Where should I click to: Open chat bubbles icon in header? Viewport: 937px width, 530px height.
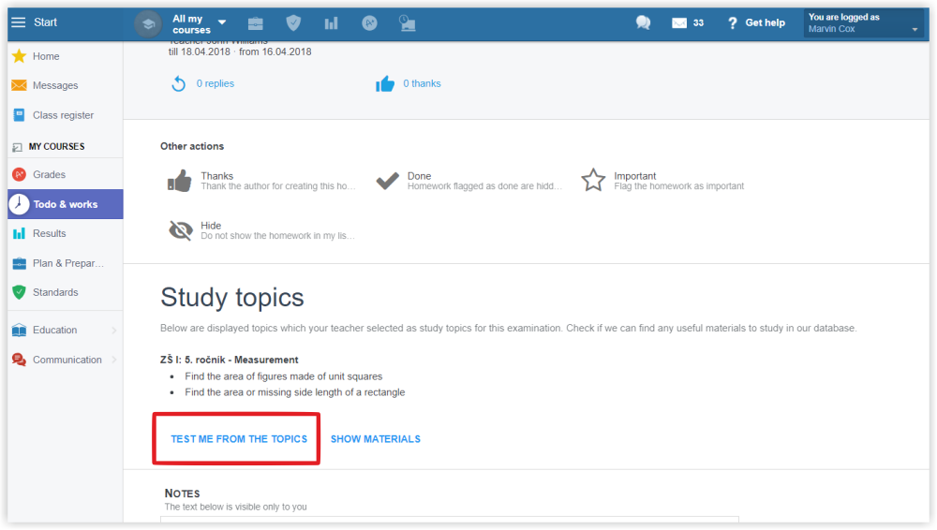643,22
